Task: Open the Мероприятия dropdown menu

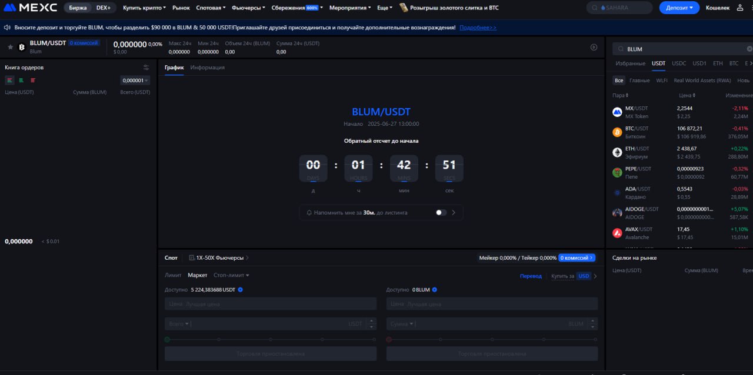Action: coord(350,8)
